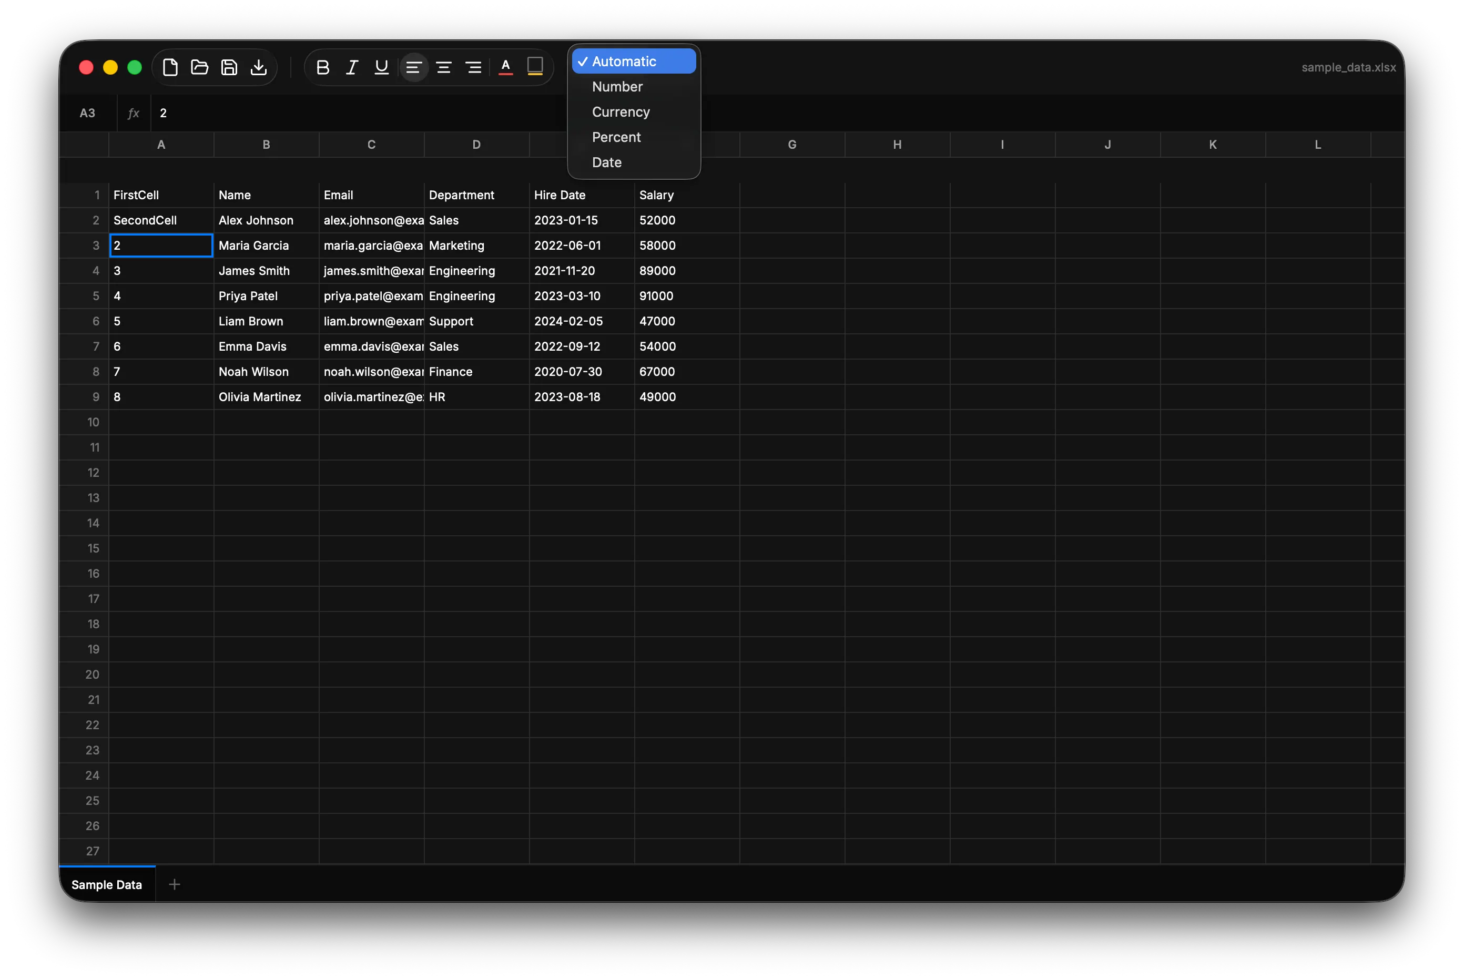This screenshot has width=1464, height=980.
Task: Click the download export icon
Action: (x=259, y=67)
